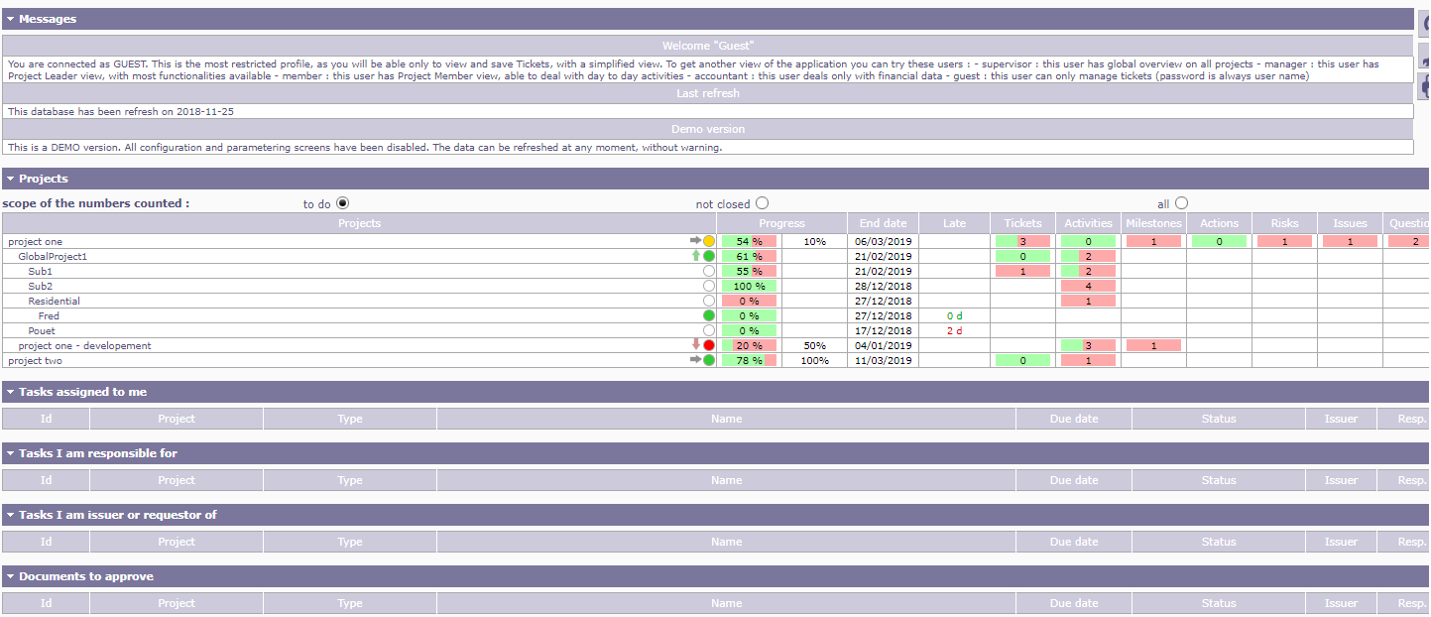This screenshot has width=1431, height=617.
Task: Click the green health circle in Fred row
Action: point(709,315)
